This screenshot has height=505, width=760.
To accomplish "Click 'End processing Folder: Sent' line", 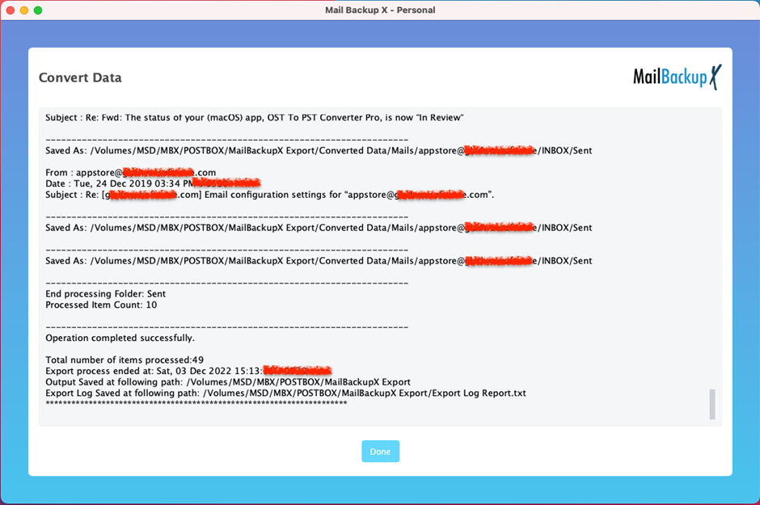I will pos(105,294).
